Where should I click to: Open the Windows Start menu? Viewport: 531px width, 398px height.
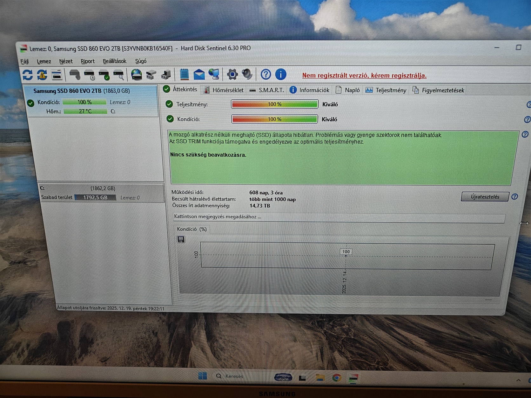(x=202, y=376)
